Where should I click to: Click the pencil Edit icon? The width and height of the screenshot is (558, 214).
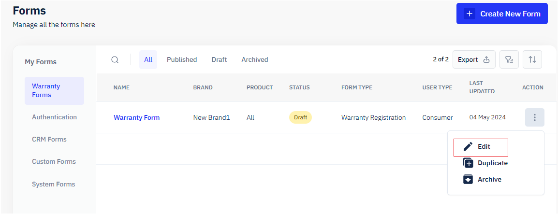click(x=468, y=147)
